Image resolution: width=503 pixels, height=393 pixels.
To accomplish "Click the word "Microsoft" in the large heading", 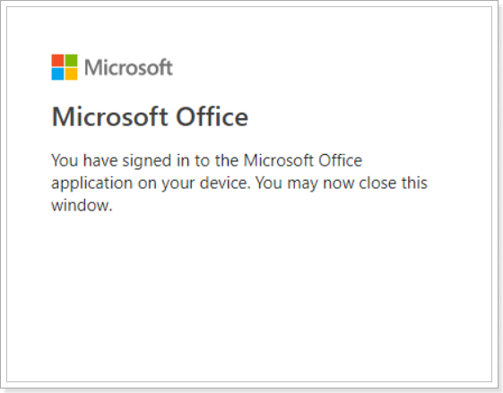I will [x=109, y=116].
